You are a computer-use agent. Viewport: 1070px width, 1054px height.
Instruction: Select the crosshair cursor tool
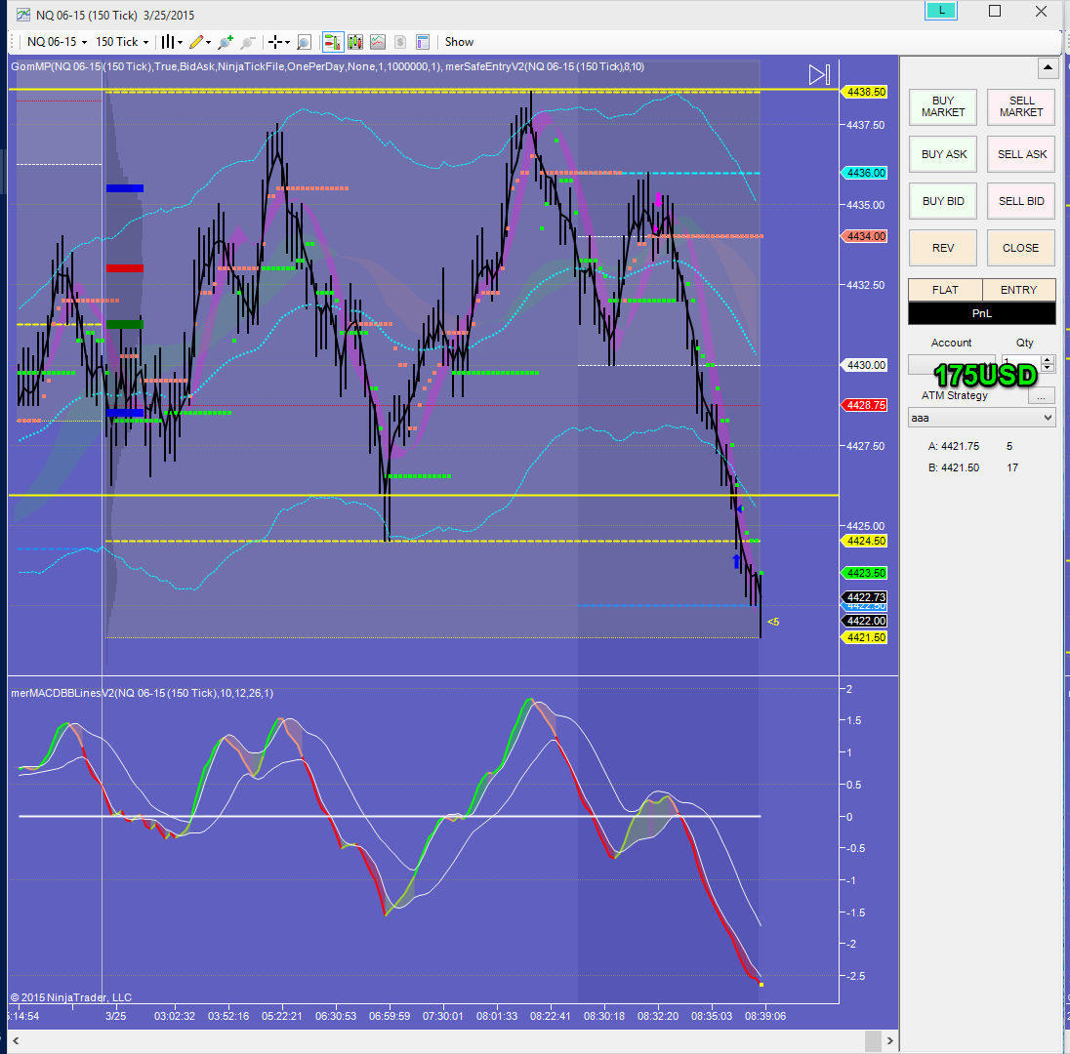tap(275, 42)
